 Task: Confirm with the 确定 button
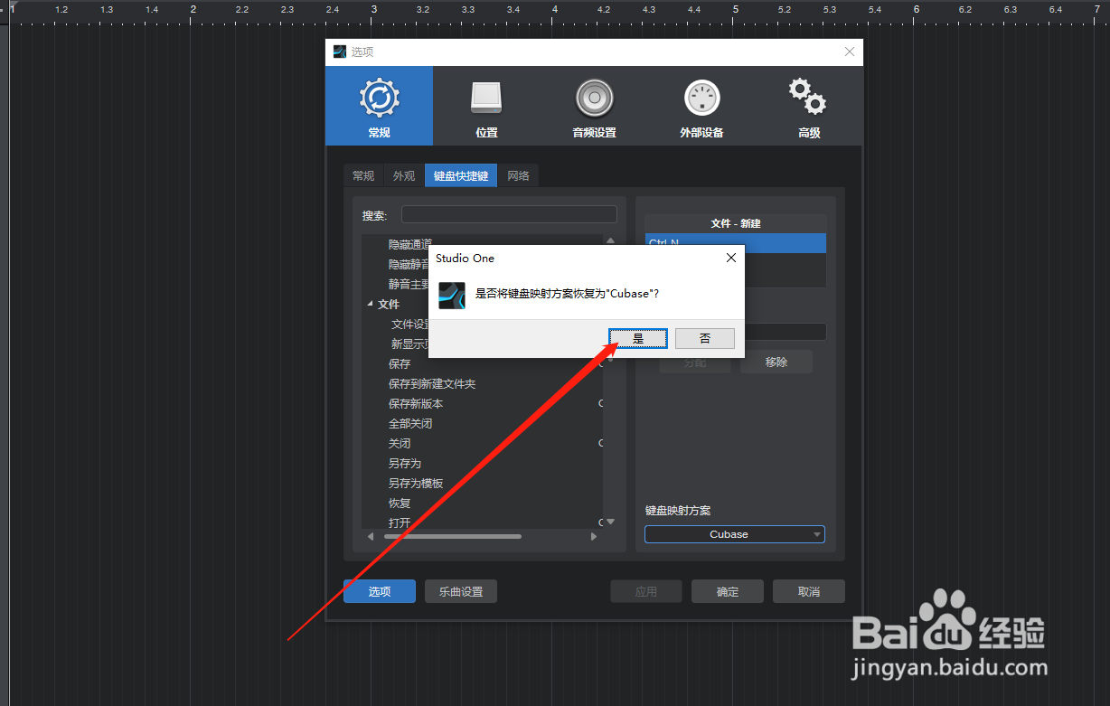728,591
